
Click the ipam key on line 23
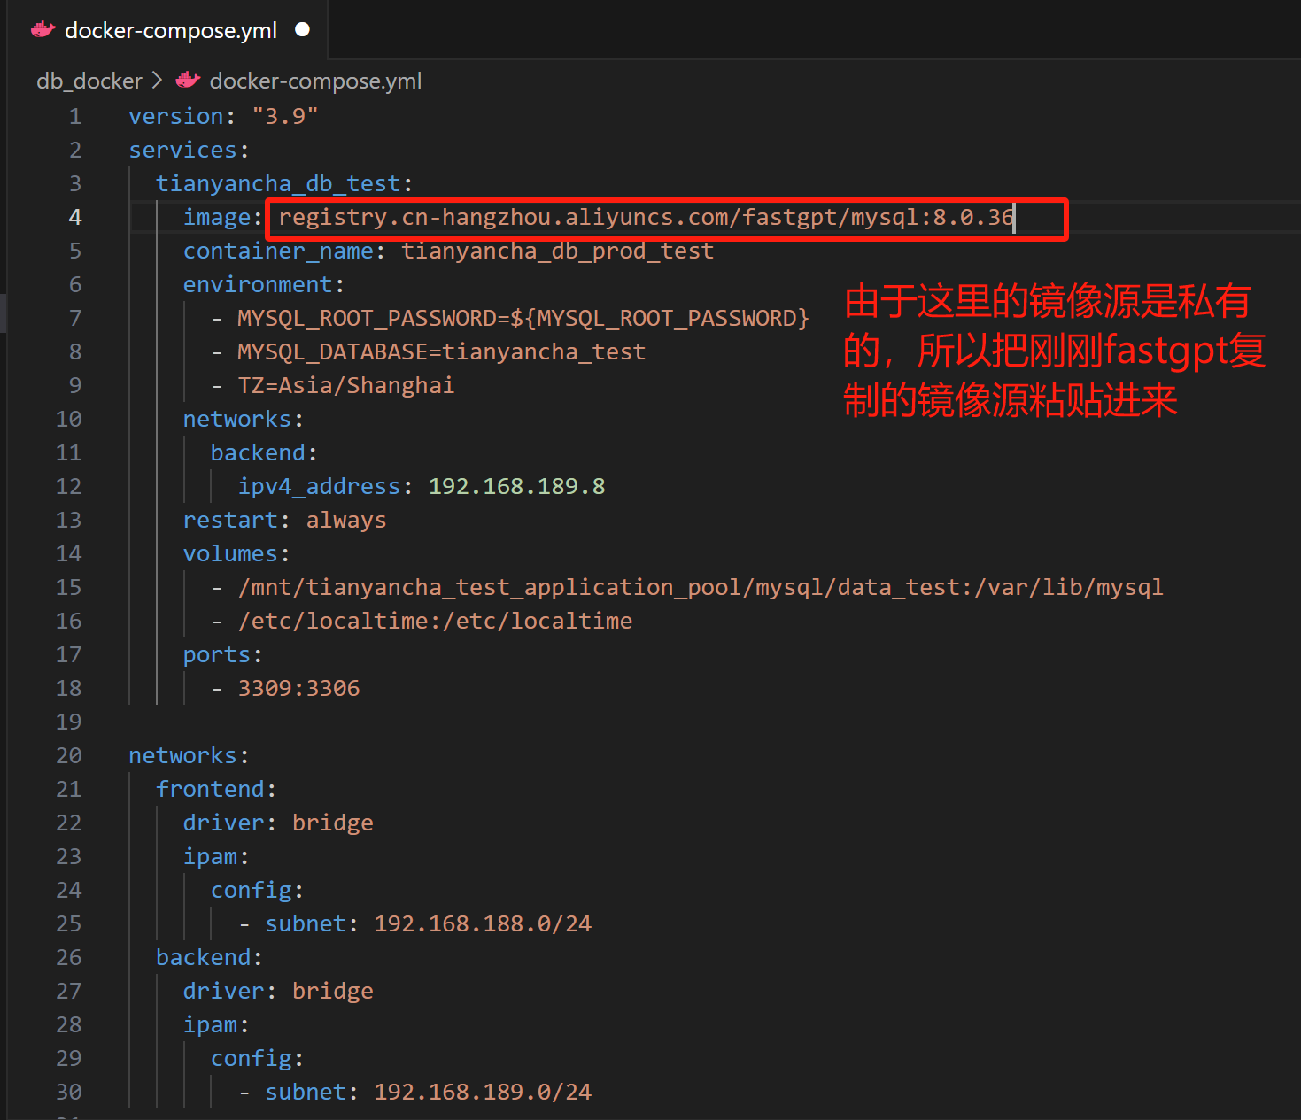click(210, 856)
